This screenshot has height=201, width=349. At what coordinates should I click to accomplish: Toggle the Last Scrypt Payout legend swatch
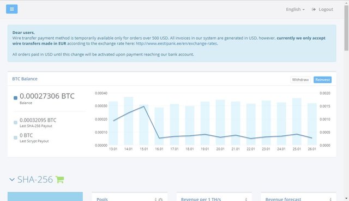tap(15, 137)
